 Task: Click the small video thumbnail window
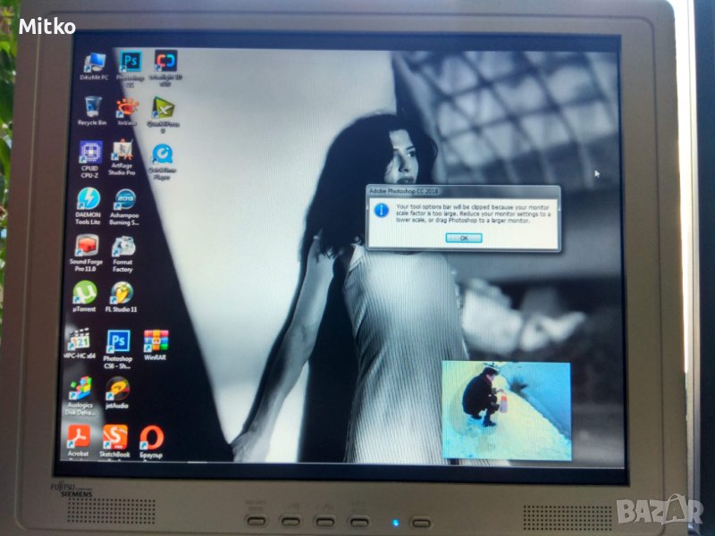pos(506,410)
